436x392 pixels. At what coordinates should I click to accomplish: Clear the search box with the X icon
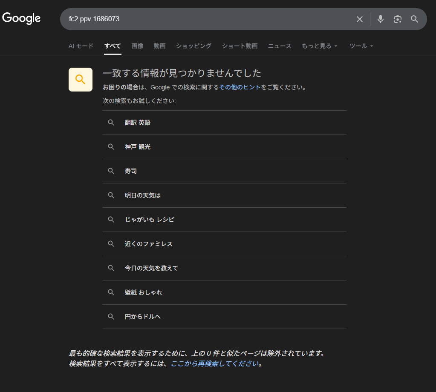[360, 19]
